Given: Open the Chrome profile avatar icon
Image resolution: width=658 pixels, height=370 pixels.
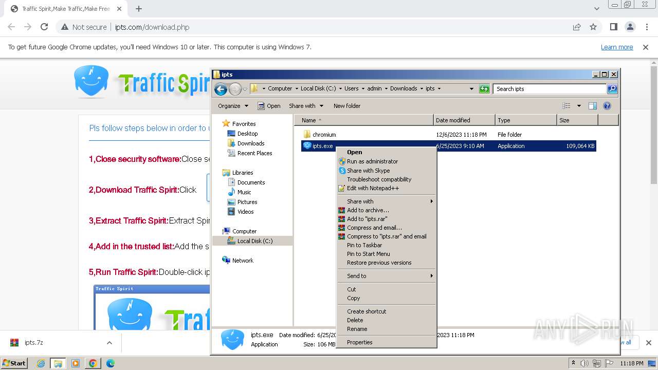Looking at the screenshot, I should click(630, 27).
